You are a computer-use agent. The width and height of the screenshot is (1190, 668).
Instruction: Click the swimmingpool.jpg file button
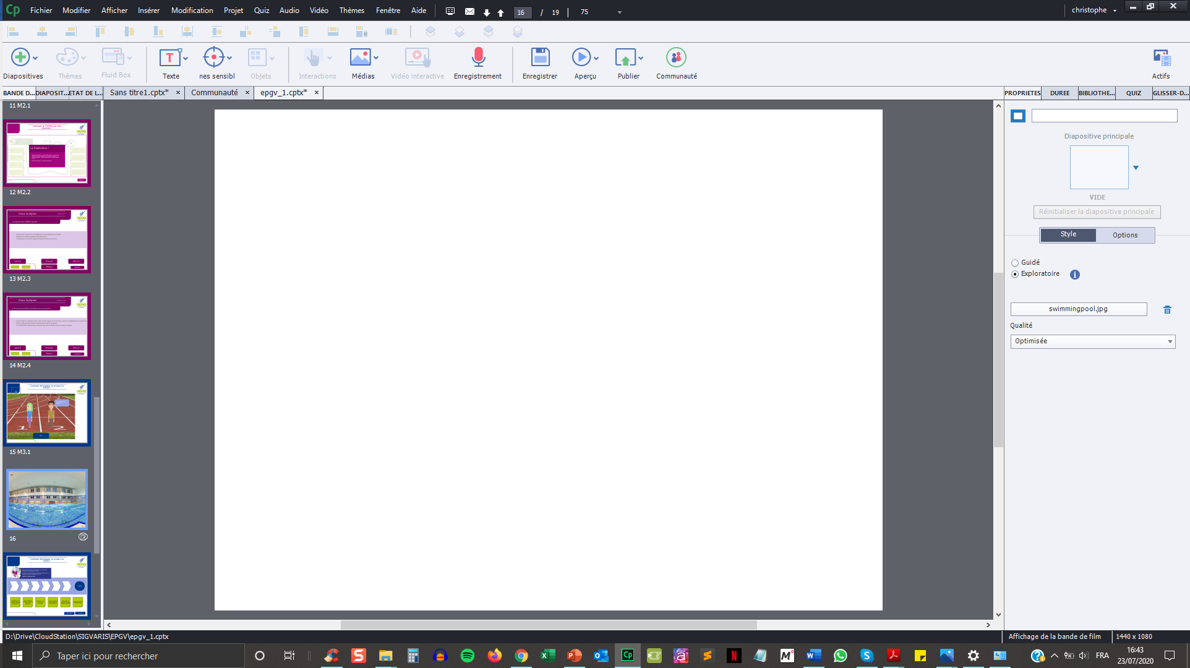coord(1078,309)
